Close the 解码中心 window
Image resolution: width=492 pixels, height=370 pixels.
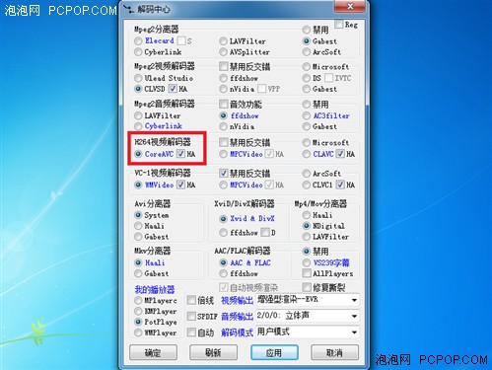coord(350,7)
